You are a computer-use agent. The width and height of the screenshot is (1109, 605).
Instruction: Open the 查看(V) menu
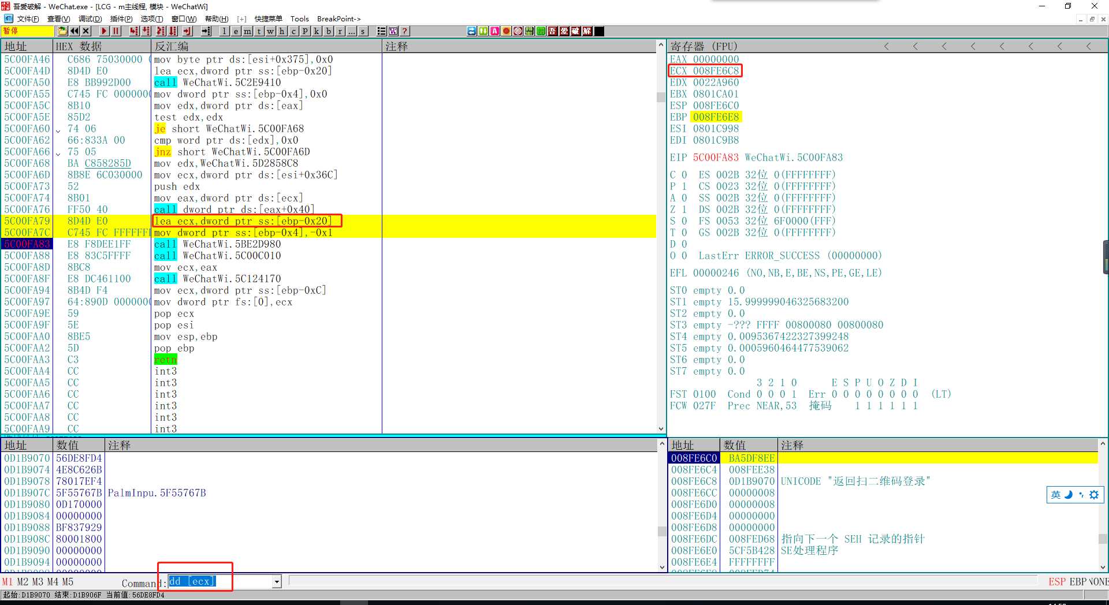[x=58, y=19]
